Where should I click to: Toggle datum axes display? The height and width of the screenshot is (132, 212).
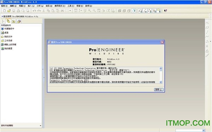145,11
